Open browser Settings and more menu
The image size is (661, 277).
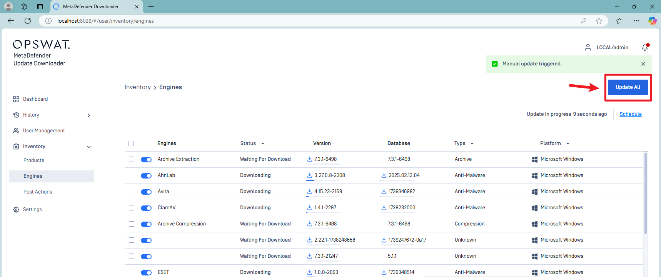pos(636,21)
